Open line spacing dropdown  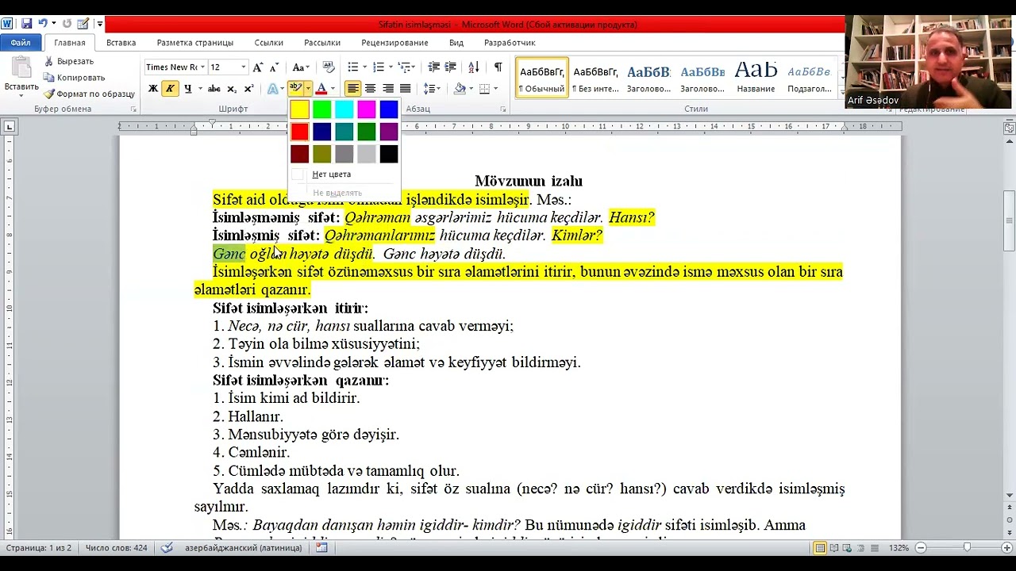tap(431, 89)
